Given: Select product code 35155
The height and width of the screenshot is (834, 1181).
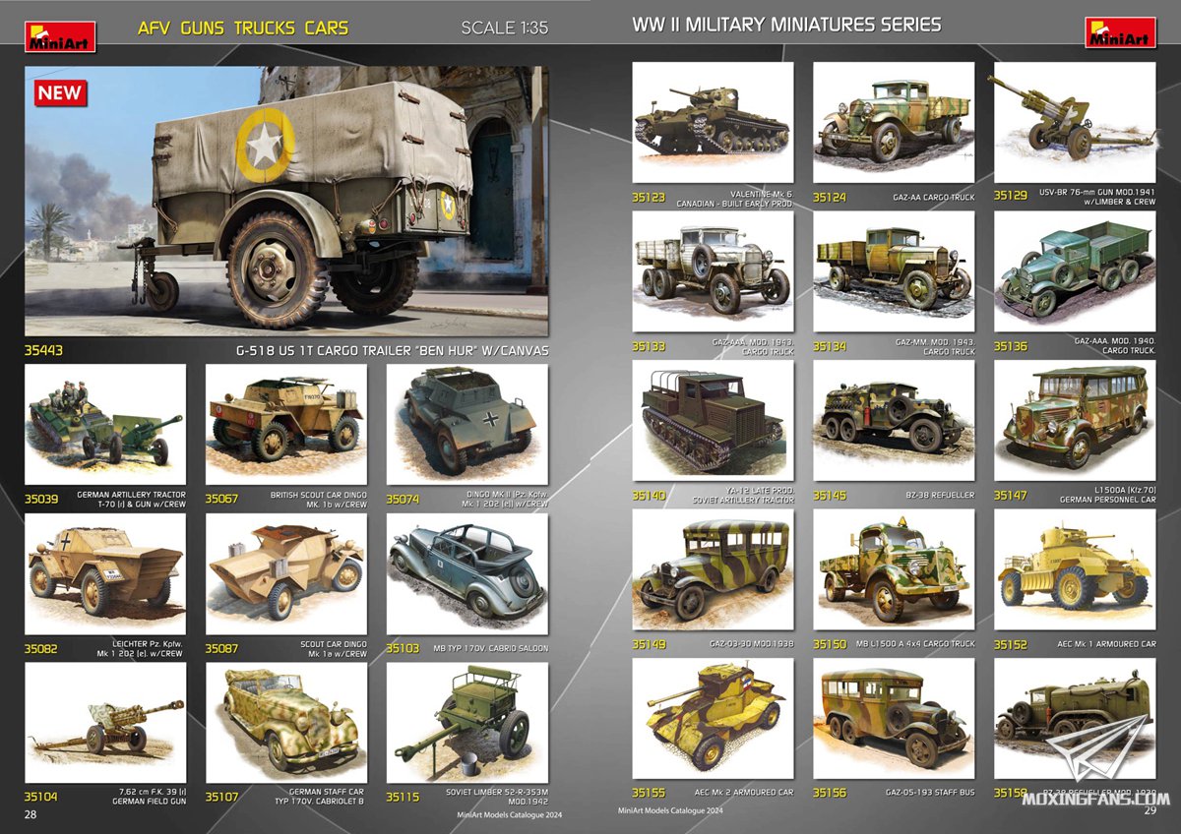Looking at the screenshot, I should click(649, 793).
